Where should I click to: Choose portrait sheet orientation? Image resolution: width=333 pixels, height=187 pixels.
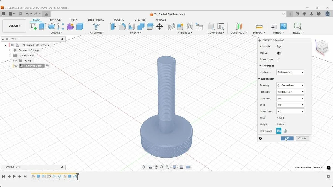285,131
